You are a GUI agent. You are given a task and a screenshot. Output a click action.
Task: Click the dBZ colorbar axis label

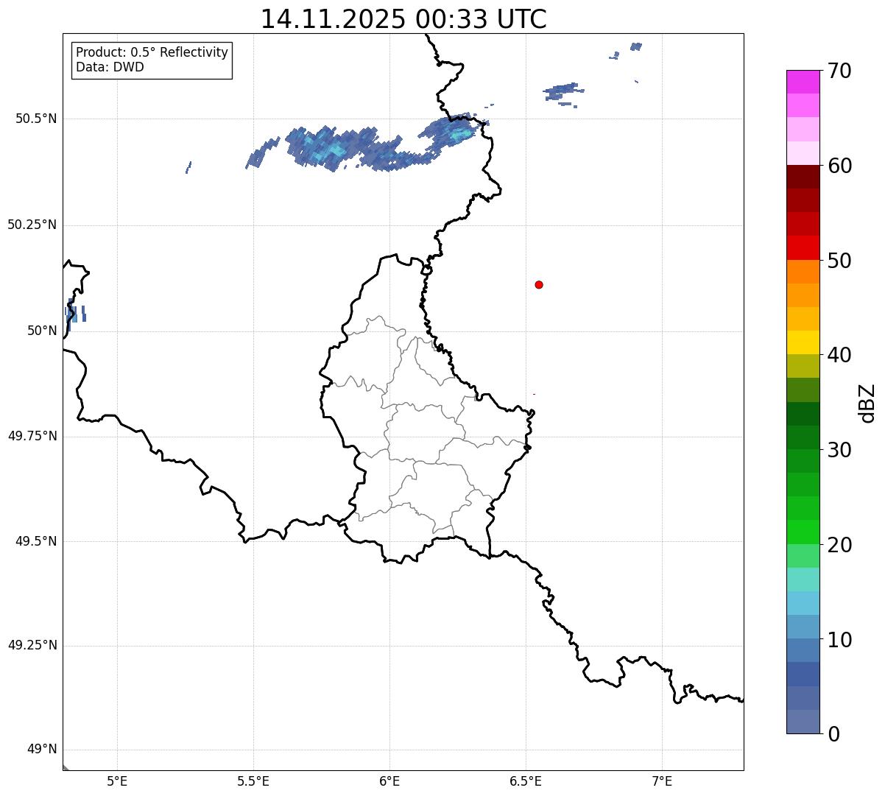coord(867,403)
